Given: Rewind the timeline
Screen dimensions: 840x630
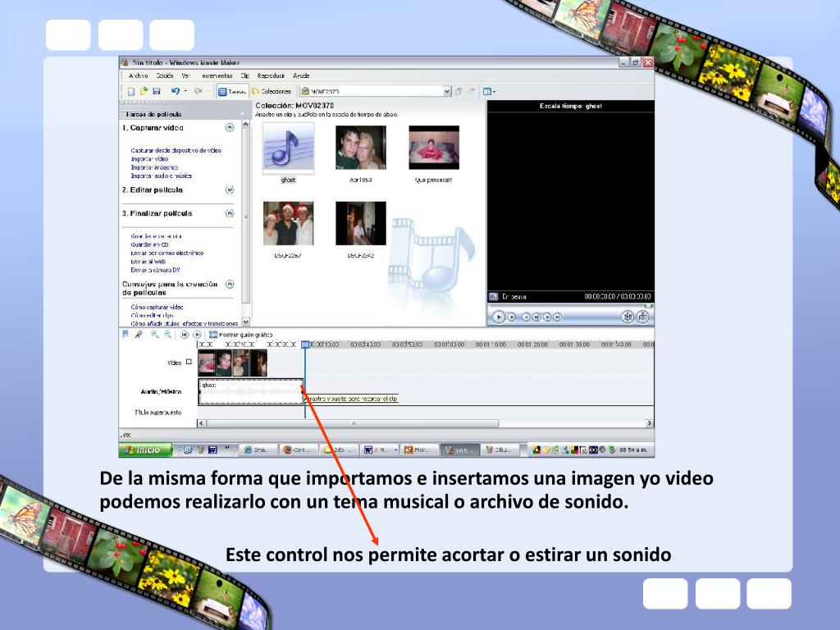Looking at the screenshot, I should [185, 335].
